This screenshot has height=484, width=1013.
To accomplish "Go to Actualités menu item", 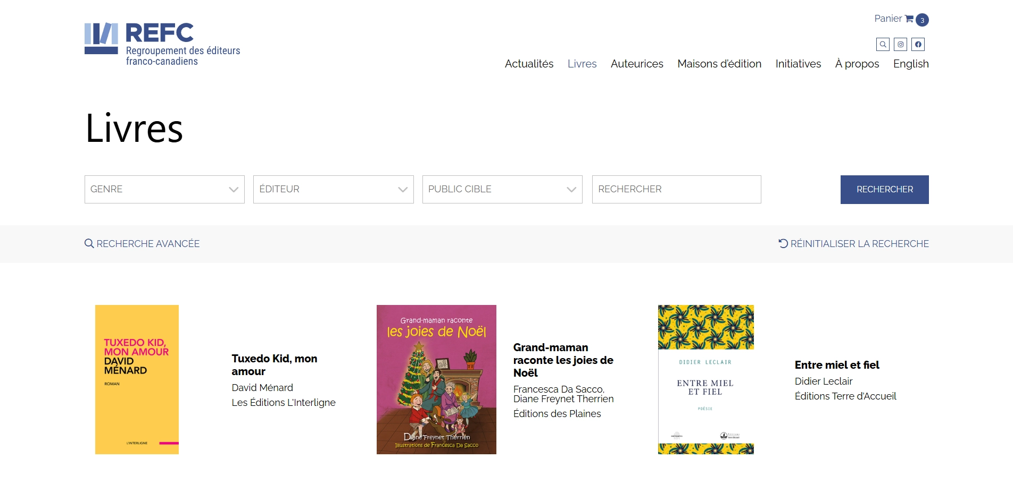I will (x=529, y=64).
